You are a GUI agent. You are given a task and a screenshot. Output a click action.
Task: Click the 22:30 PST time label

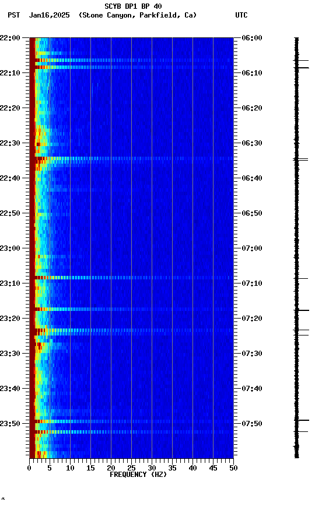point(10,143)
